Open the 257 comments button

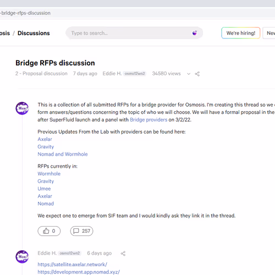81,231
